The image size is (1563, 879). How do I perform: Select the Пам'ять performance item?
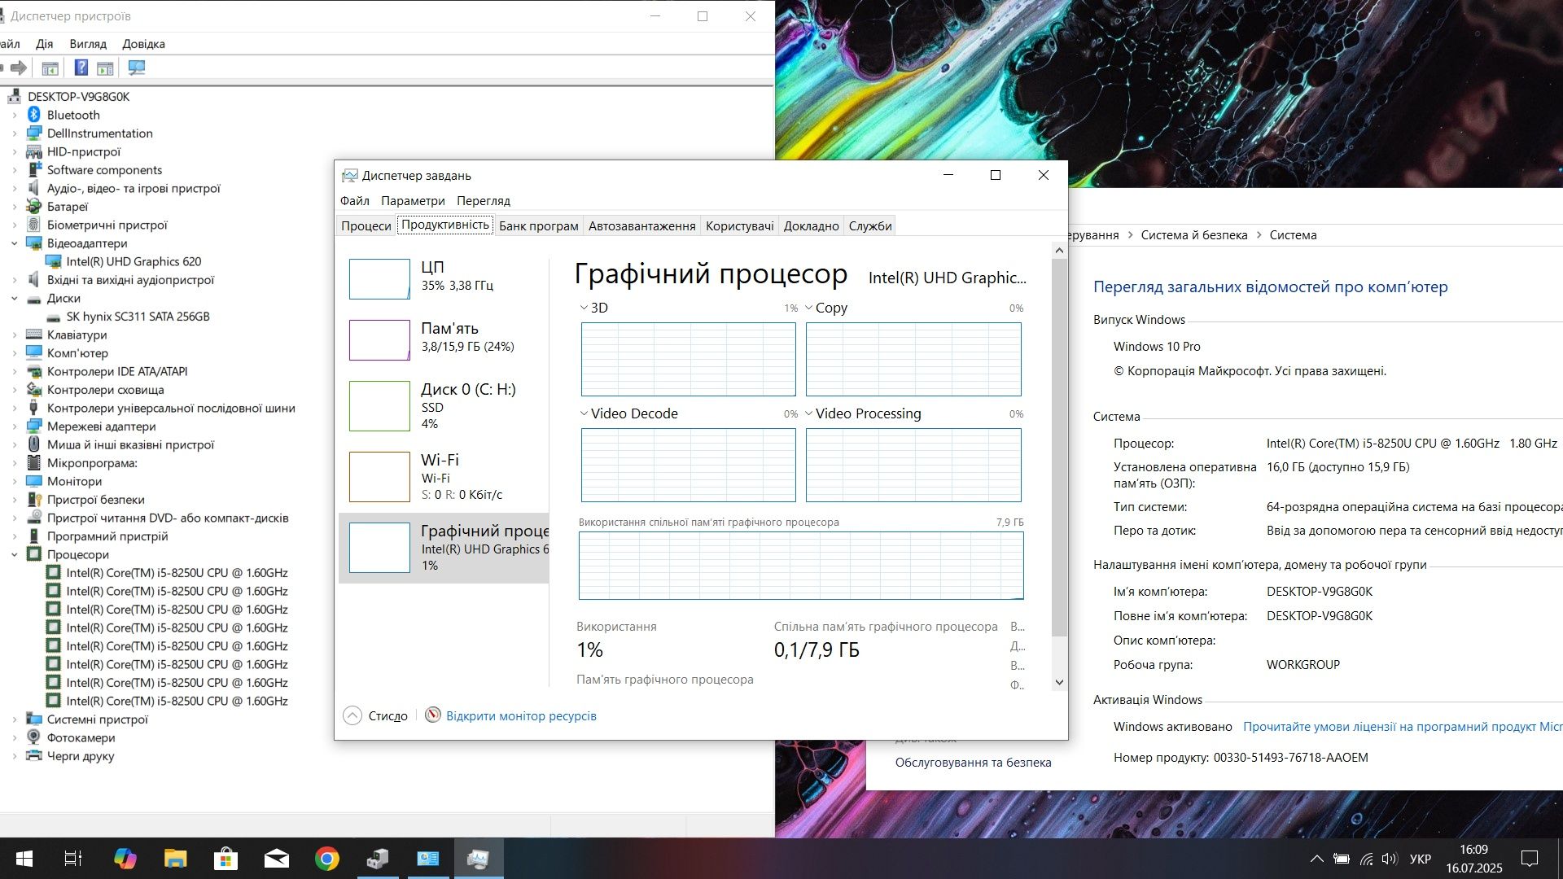444,339
